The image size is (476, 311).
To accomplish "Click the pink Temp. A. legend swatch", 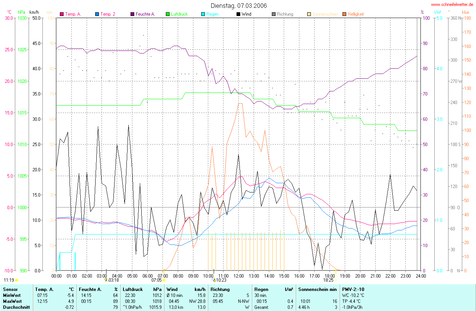I will (62, 14).
